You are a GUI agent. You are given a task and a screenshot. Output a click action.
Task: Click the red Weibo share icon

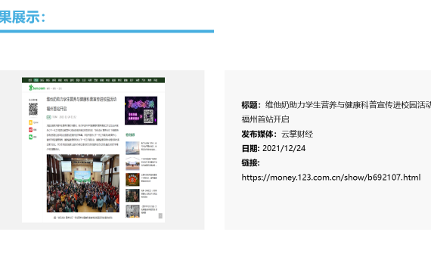tap(30, 130)
